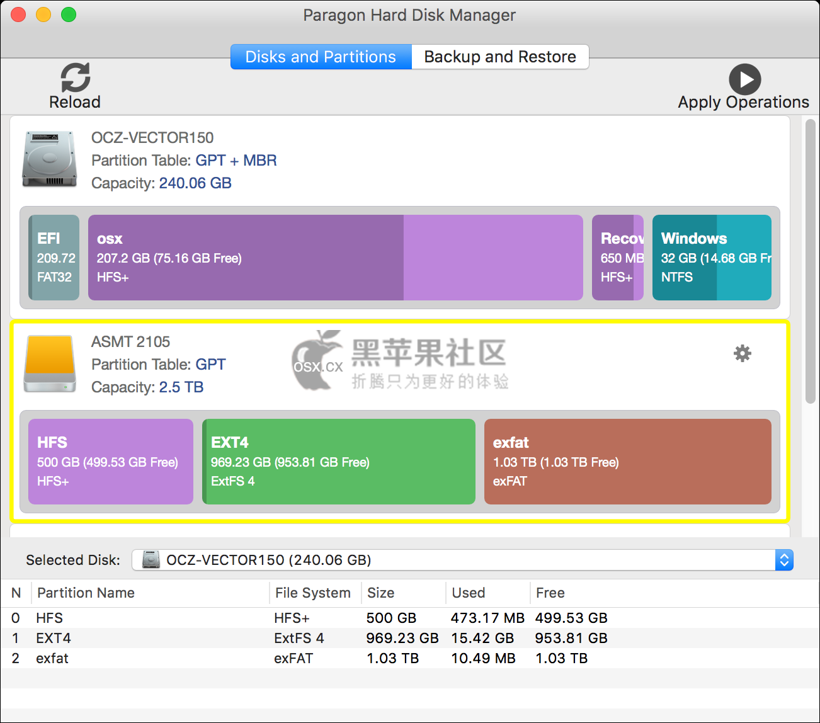
Task: Click the Reload label text
Action: pos(75,102)
